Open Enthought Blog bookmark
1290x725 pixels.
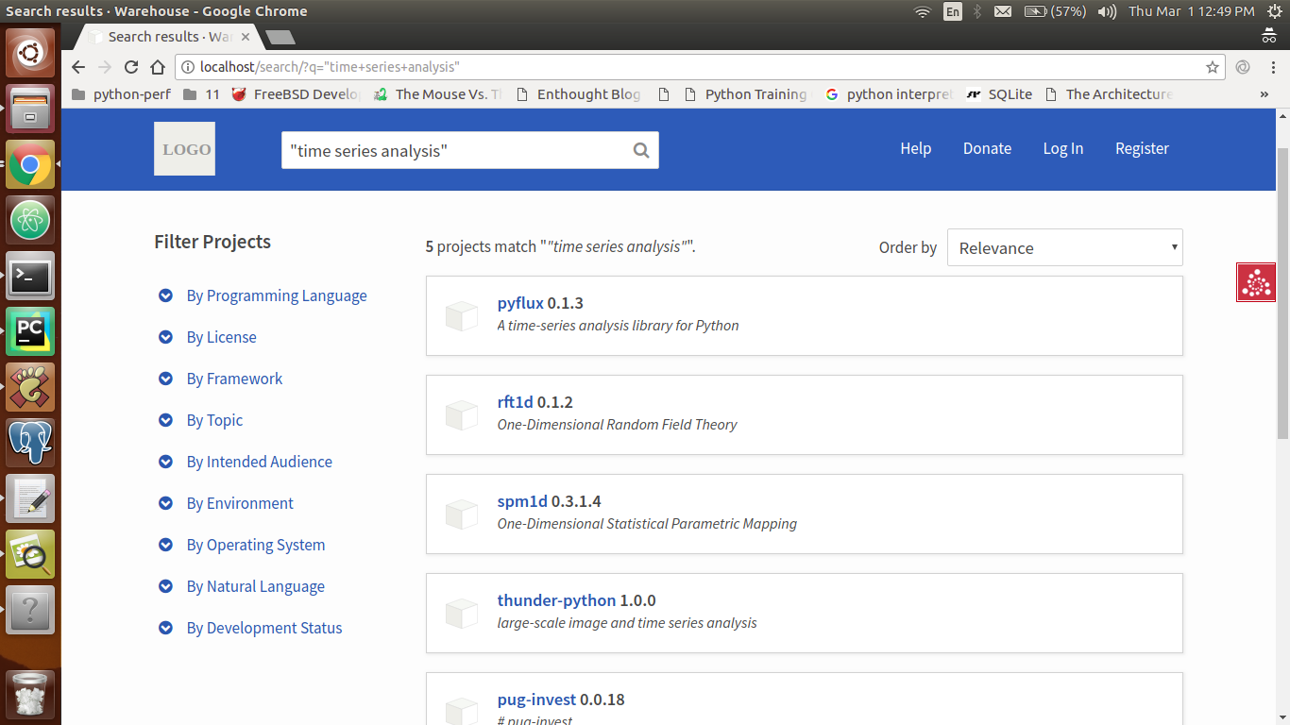coord(577,94)
